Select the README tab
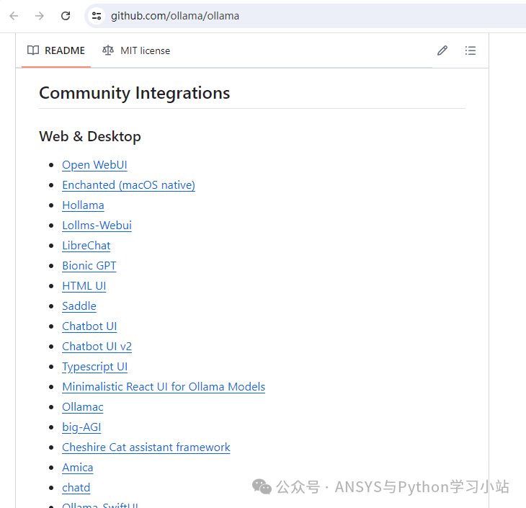 coord(56,50)
